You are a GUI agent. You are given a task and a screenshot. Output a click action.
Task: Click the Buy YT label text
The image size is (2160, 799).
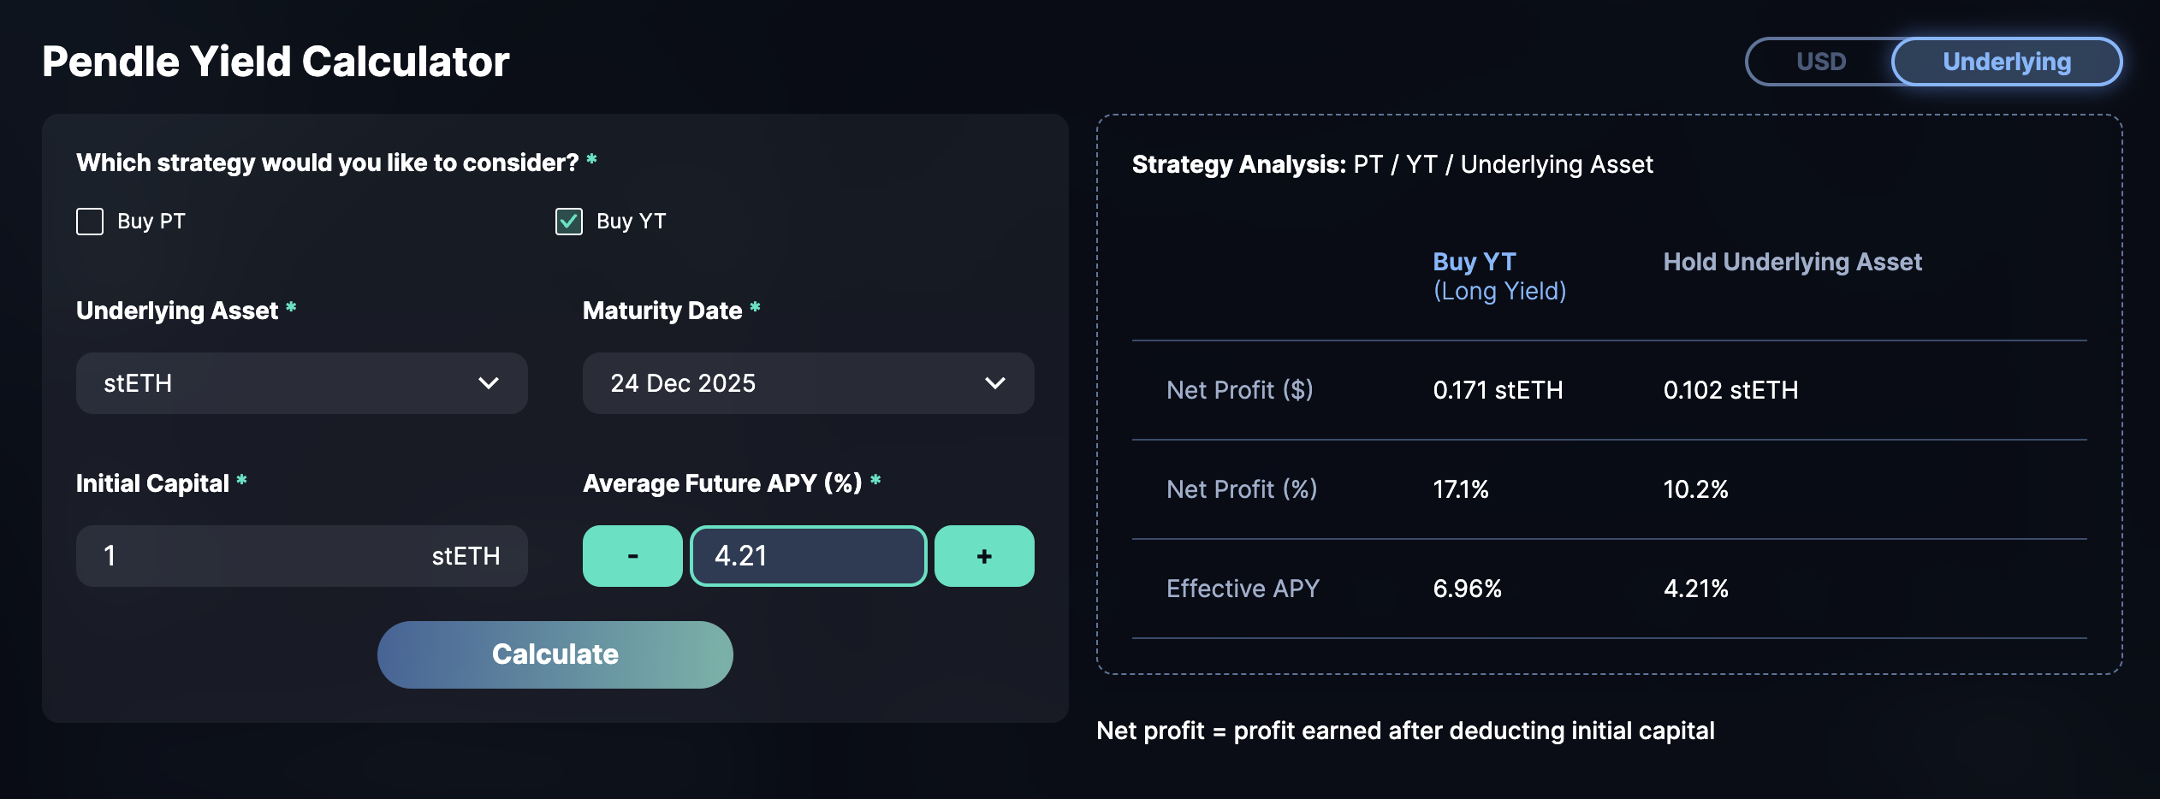click(x=631, y=222)
